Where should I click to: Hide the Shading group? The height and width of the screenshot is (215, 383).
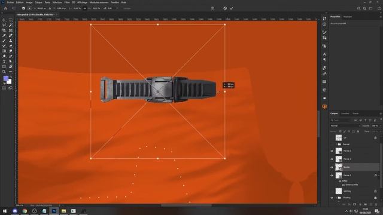pyautogui.click(x=332, y=198)
